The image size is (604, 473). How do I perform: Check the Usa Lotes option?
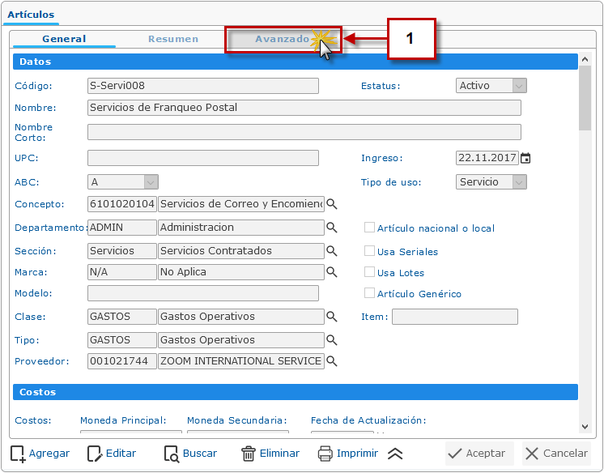[x=370, y=273]
